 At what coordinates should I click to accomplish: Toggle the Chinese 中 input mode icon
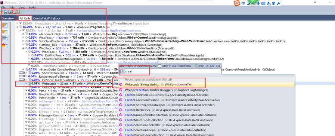(244, 4)
